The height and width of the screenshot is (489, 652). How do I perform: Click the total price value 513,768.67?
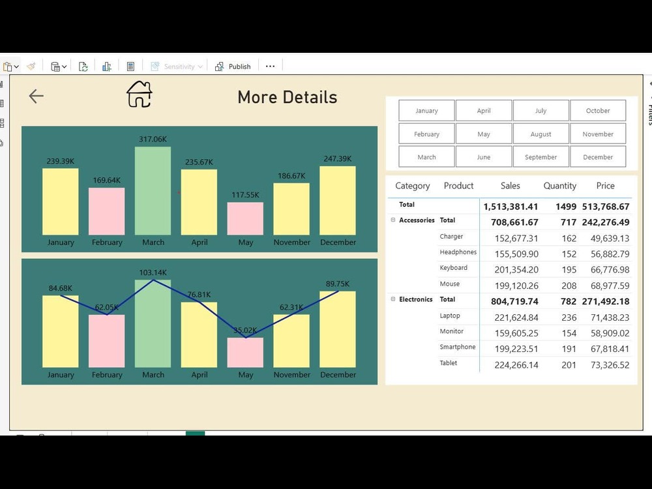click(606, 207)
